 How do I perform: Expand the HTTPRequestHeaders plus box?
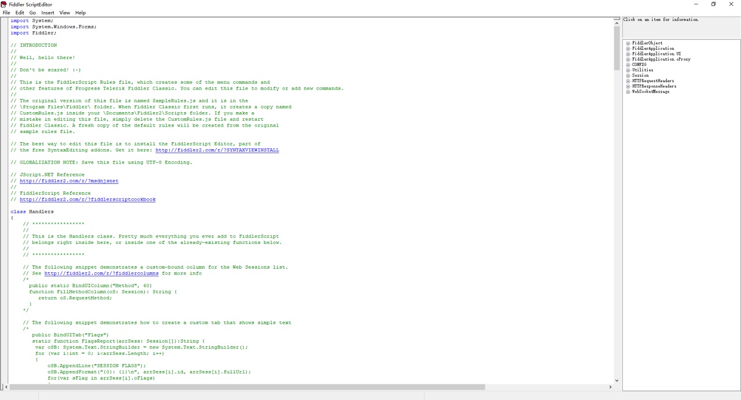point(628,81)
